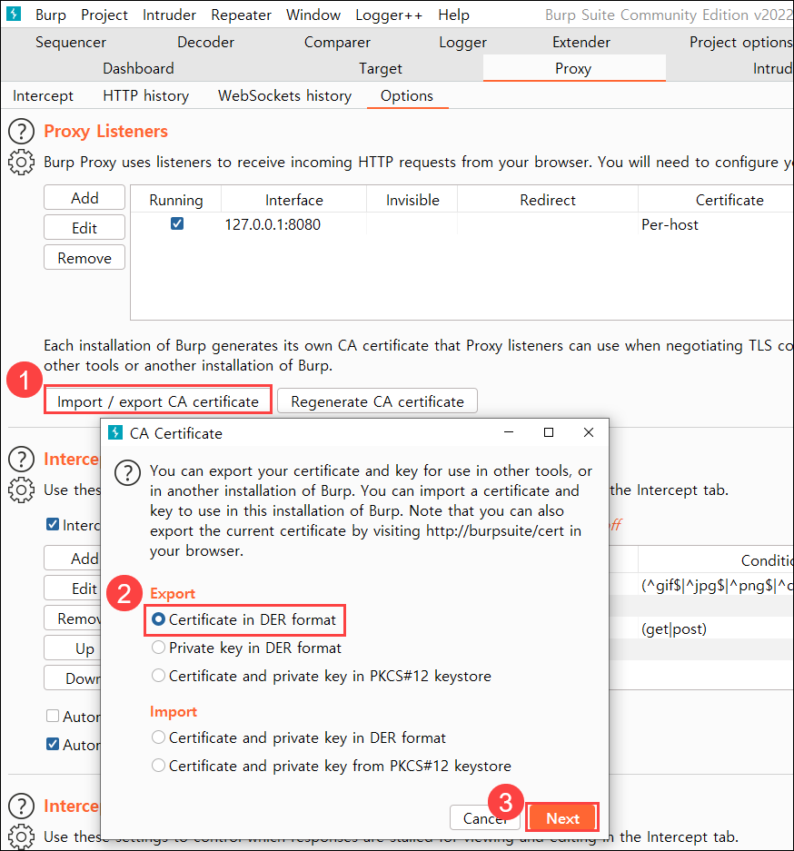Disable the checked Autom... checkbox
The width and height of the screenshot is (794, 851).
point(53,744)
